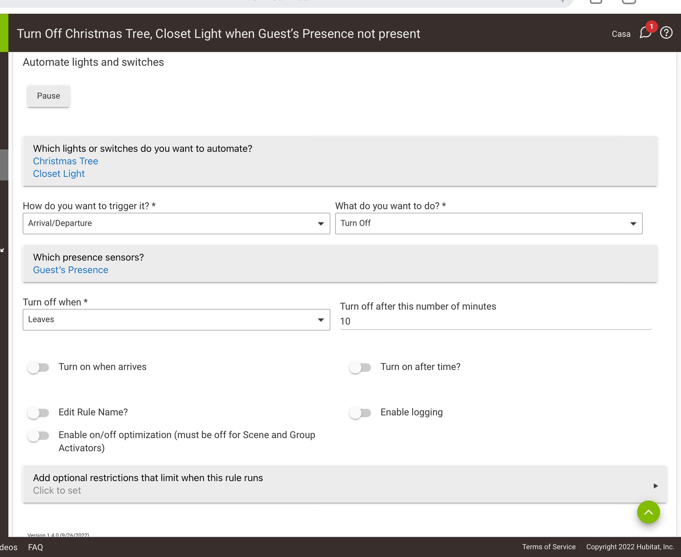Open the Christmas Tree device link
The height and width of the screenshot is (557, 681).
coord(65,161)
